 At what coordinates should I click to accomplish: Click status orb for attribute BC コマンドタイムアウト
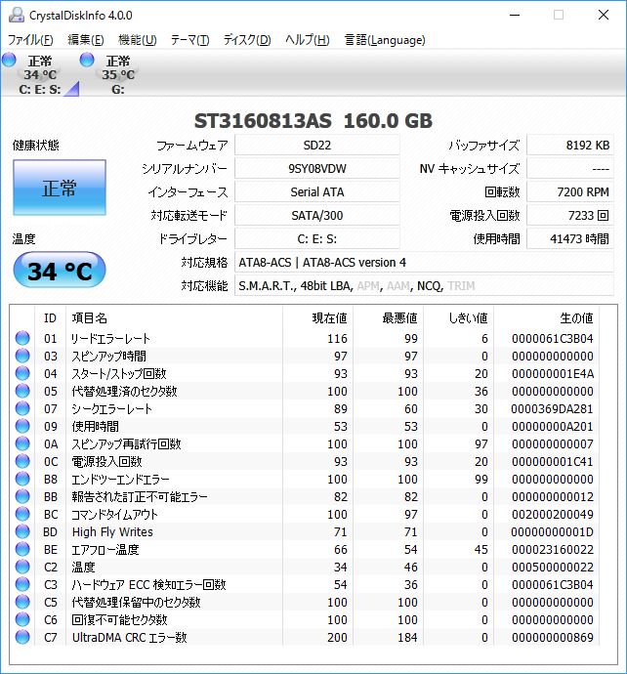tap(22, 515)
